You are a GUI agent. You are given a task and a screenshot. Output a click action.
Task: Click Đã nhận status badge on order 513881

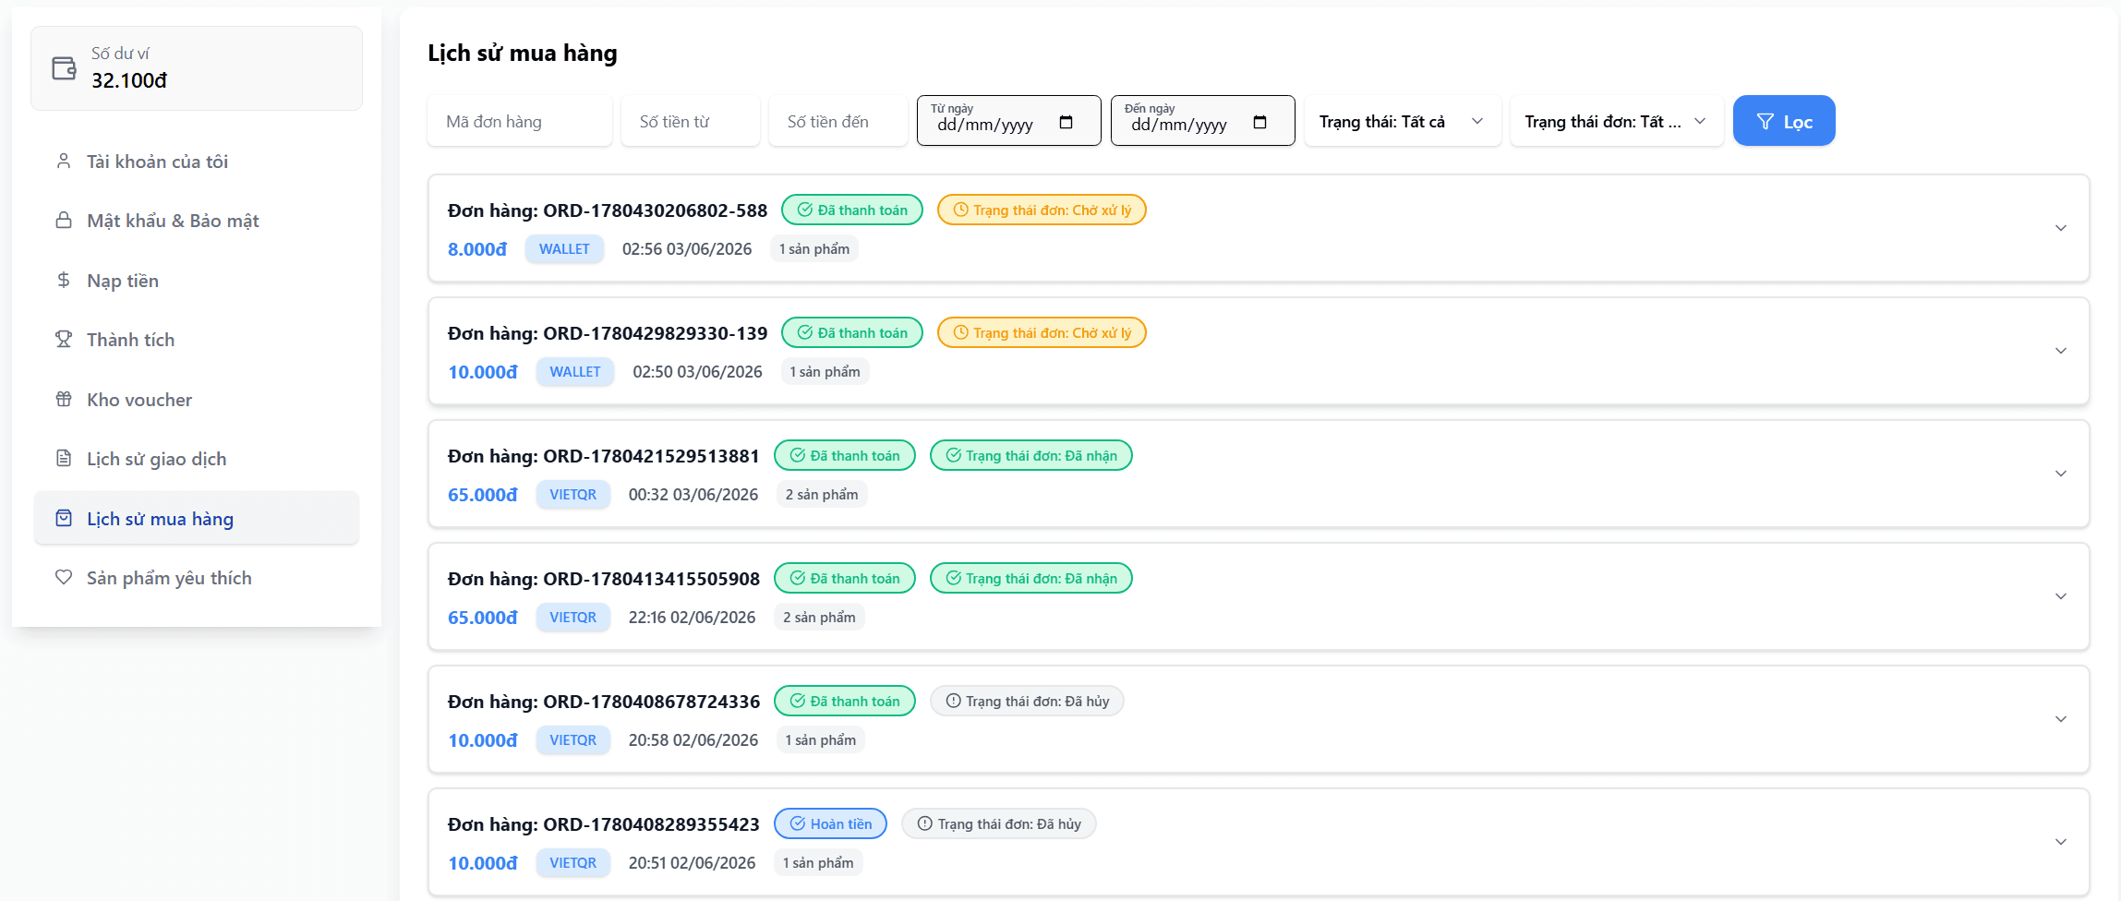click(x=1031, y=455)
